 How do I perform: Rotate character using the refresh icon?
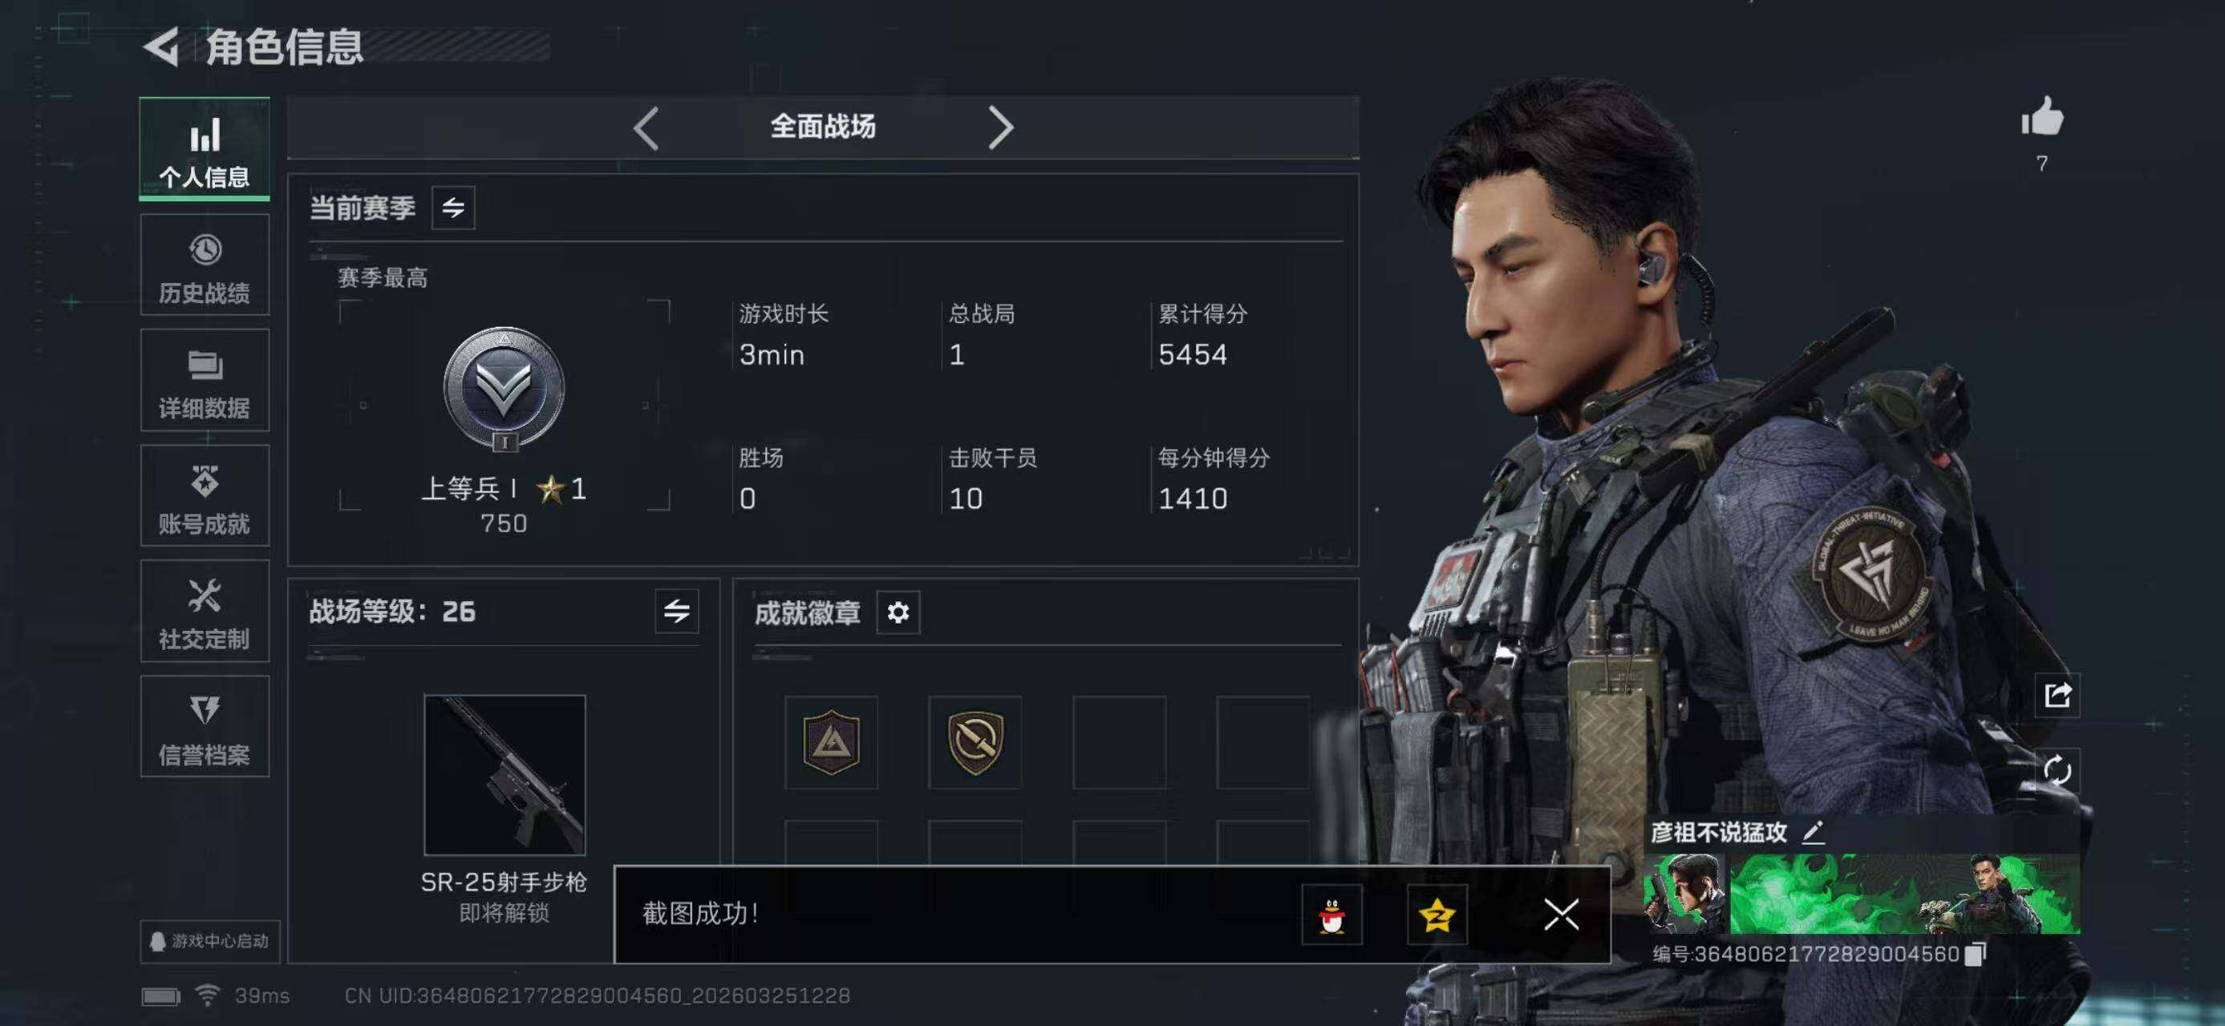2057,769
